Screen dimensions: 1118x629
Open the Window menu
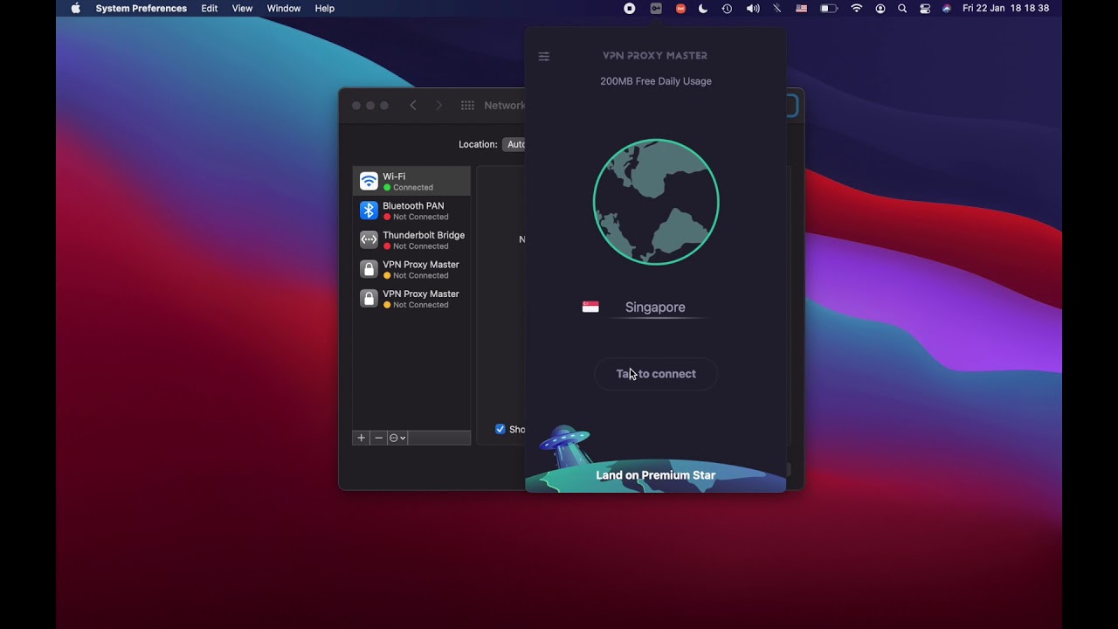(284, 8)
